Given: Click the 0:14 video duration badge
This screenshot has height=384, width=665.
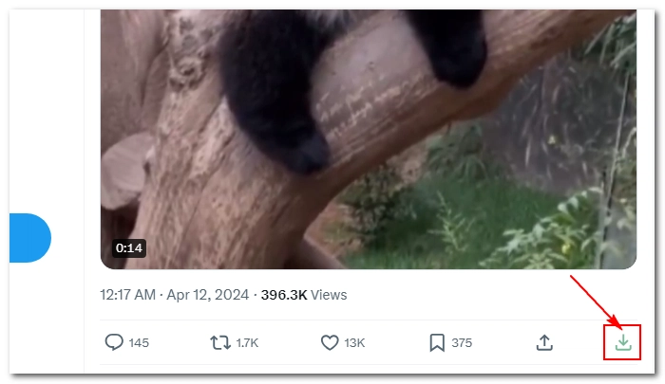Looking at the screenshot, I should (129, 247).
